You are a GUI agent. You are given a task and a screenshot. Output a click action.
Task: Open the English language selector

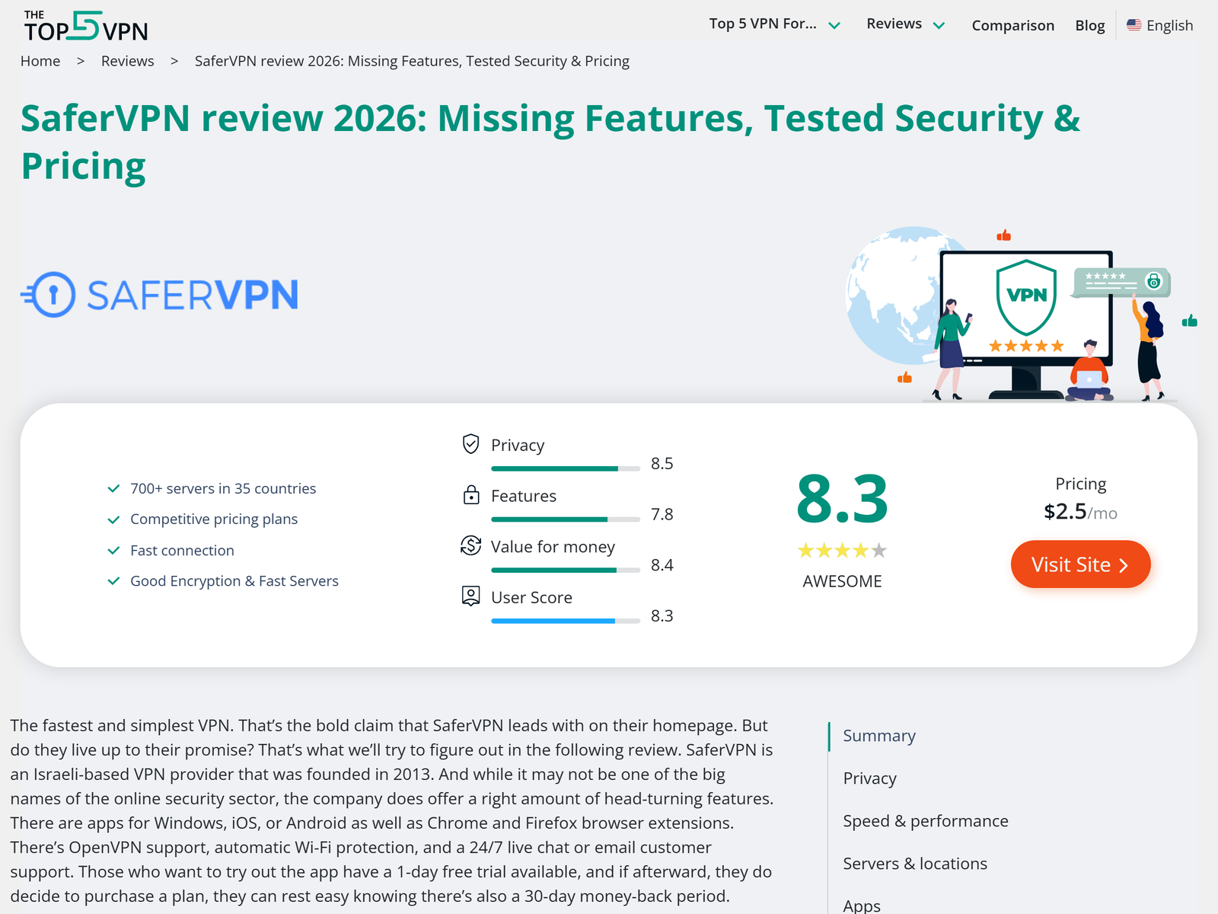pos(1160,25)
